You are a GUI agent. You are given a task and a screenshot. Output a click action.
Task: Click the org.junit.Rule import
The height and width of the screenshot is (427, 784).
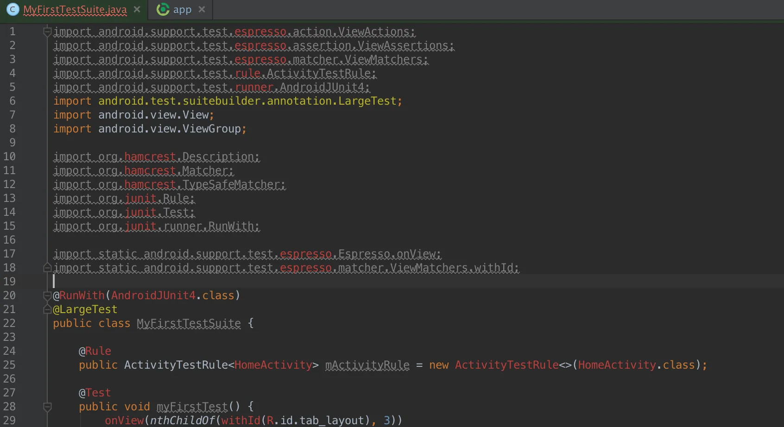tap(124, 198)
